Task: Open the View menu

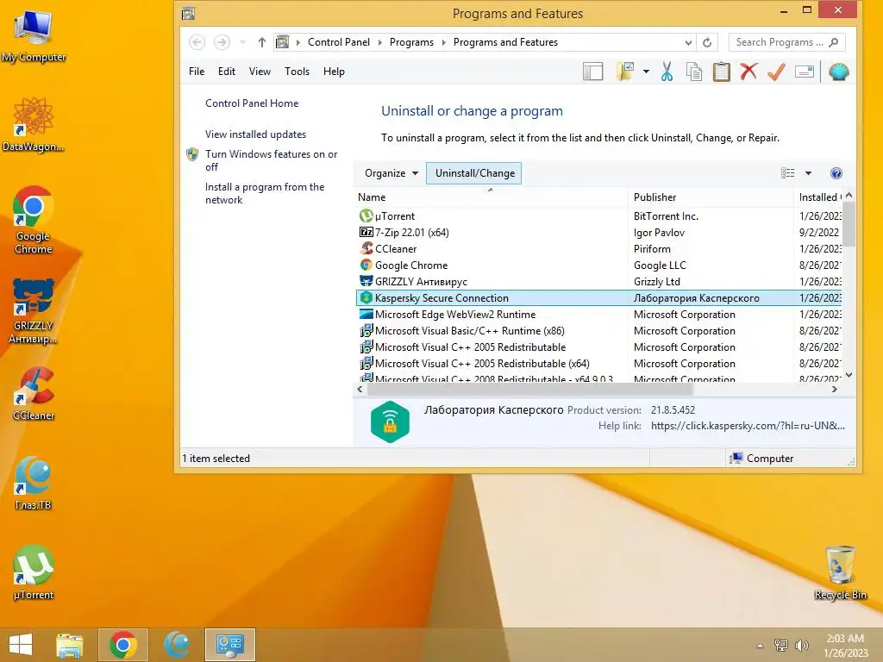Action: click(260, 72)
